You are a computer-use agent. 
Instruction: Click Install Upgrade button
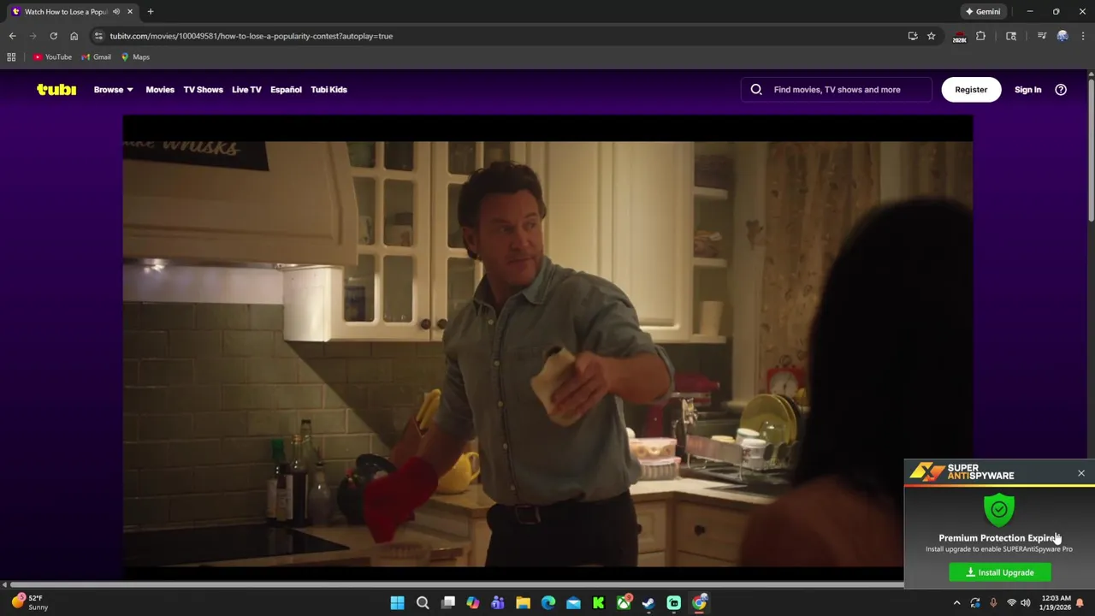1000,572
